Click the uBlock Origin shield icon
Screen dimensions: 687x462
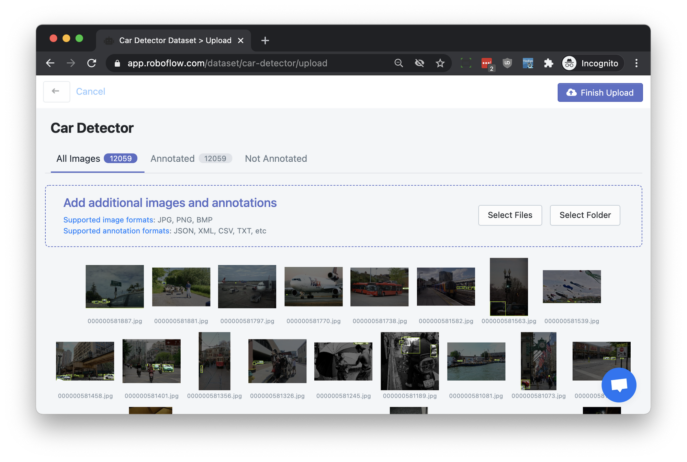pos(507,63)
